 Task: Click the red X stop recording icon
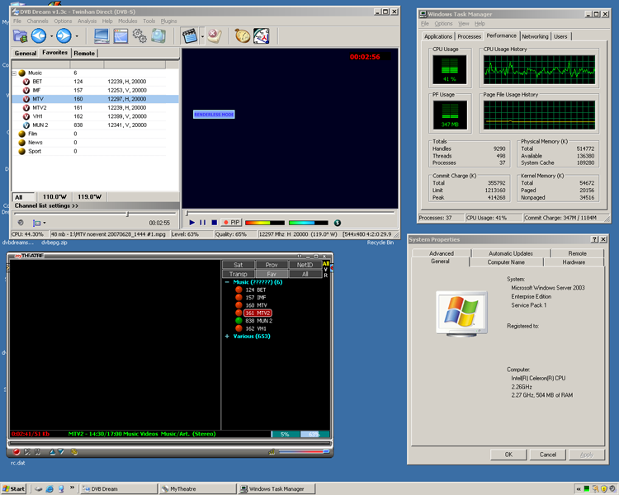[x=215, y=36]
